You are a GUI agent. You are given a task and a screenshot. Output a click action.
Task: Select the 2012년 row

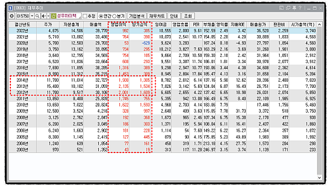pyautogui.click(x=162, y=92)
